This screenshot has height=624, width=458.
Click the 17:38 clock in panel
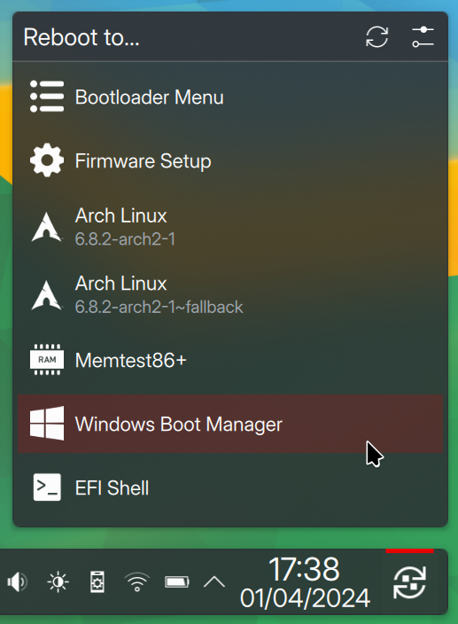[x=304, y=569]
